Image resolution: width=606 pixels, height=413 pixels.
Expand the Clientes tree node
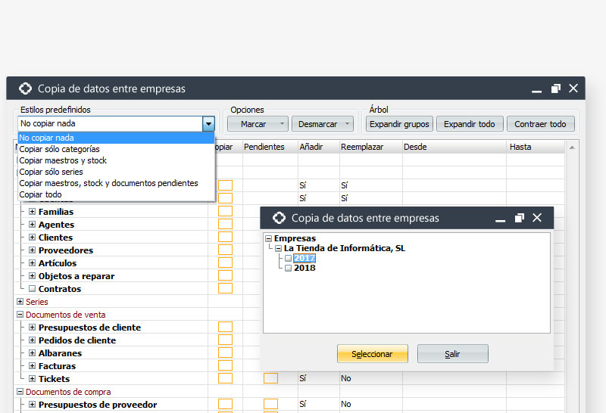(x=33, y=238)
